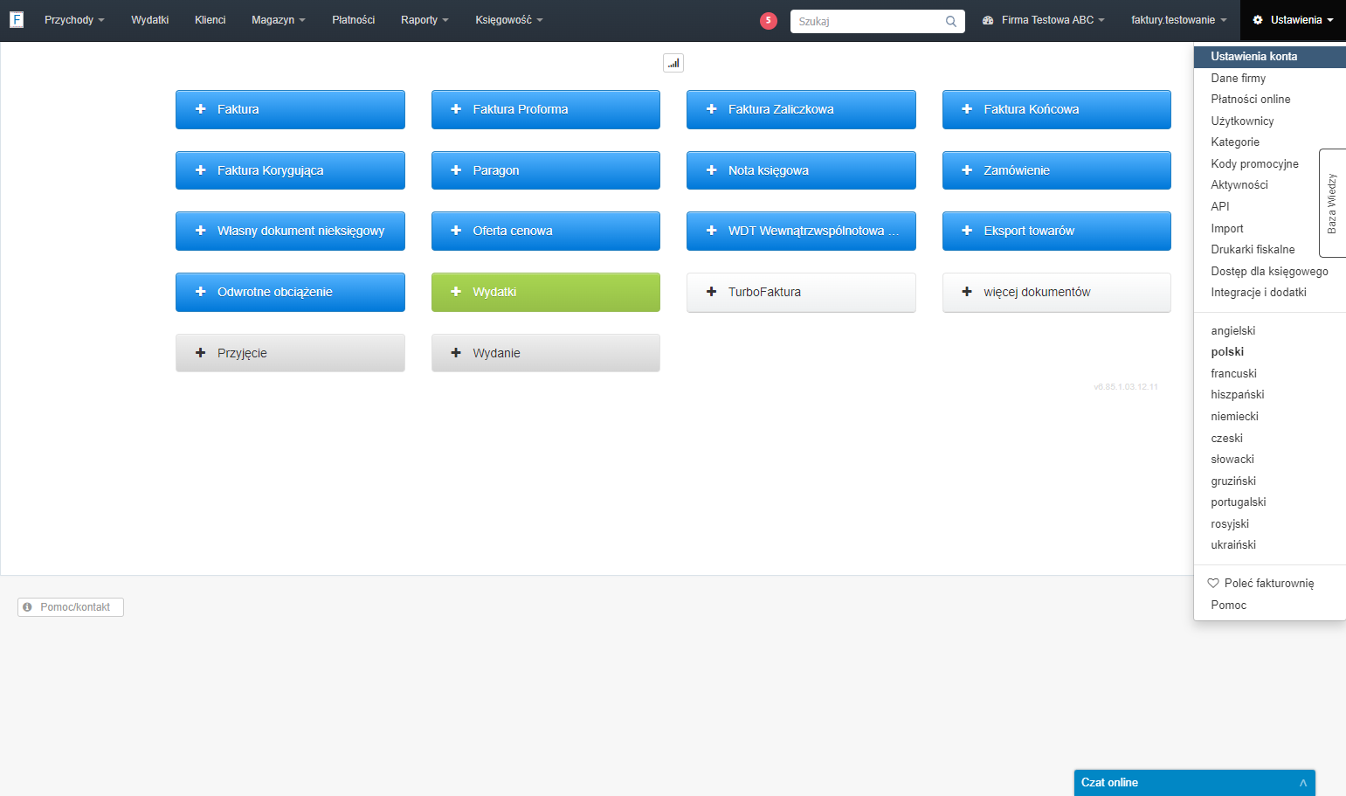Open the Raporty dropdown

coord(425,20)
